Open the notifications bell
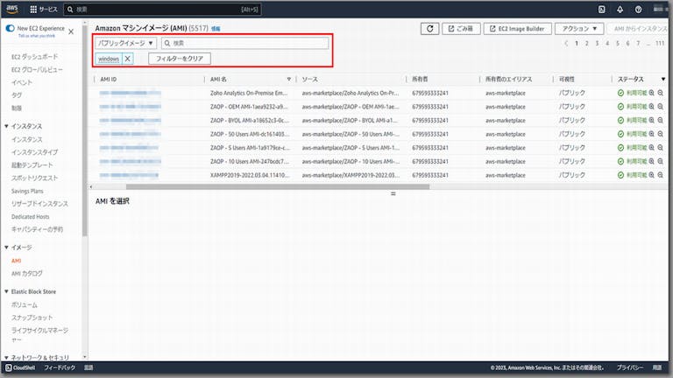Viewport: 673px width, 378px height. coord(620,10)
